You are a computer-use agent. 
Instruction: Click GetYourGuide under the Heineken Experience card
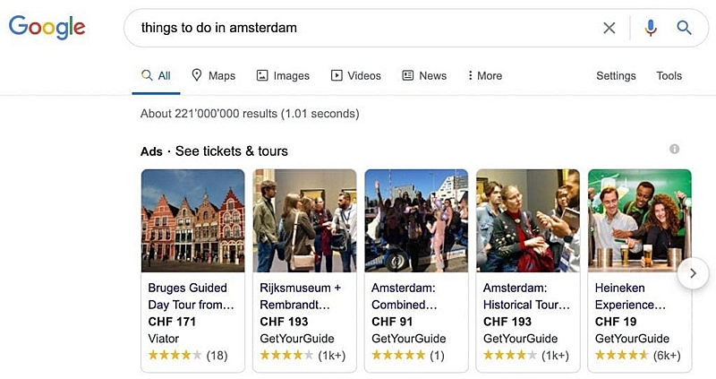[x=632, y=339]
